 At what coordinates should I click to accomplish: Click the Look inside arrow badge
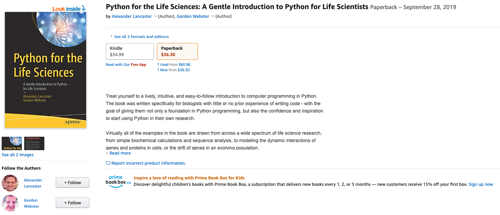[69, 8]
